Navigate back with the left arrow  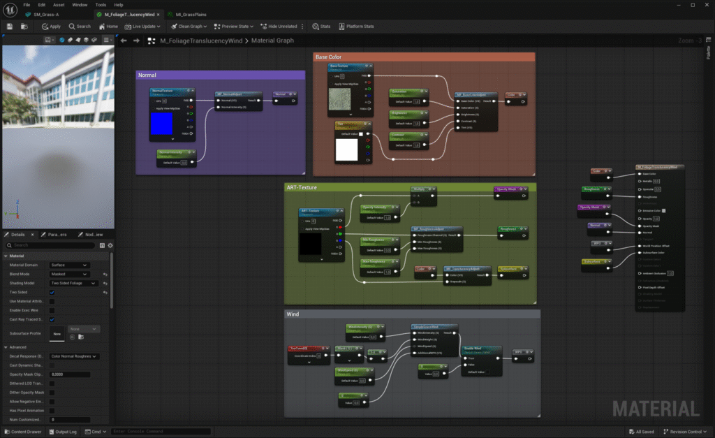click(124, 41)
